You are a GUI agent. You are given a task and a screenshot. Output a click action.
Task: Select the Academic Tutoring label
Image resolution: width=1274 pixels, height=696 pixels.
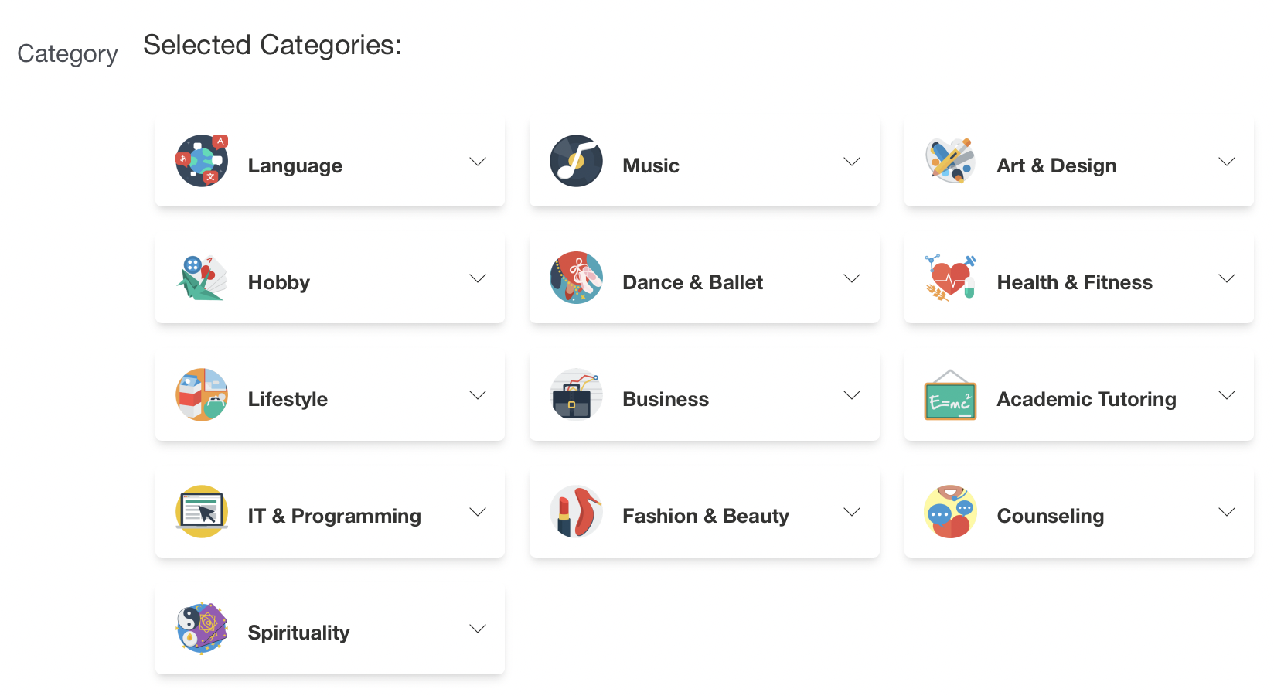[1086, 399]
